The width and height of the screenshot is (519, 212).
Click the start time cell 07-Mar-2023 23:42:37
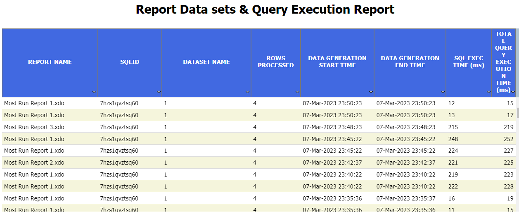pyautogui.click(x=332, y=163)
